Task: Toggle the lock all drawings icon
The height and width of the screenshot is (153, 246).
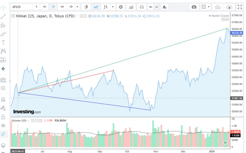Action: tap(3, 117)
